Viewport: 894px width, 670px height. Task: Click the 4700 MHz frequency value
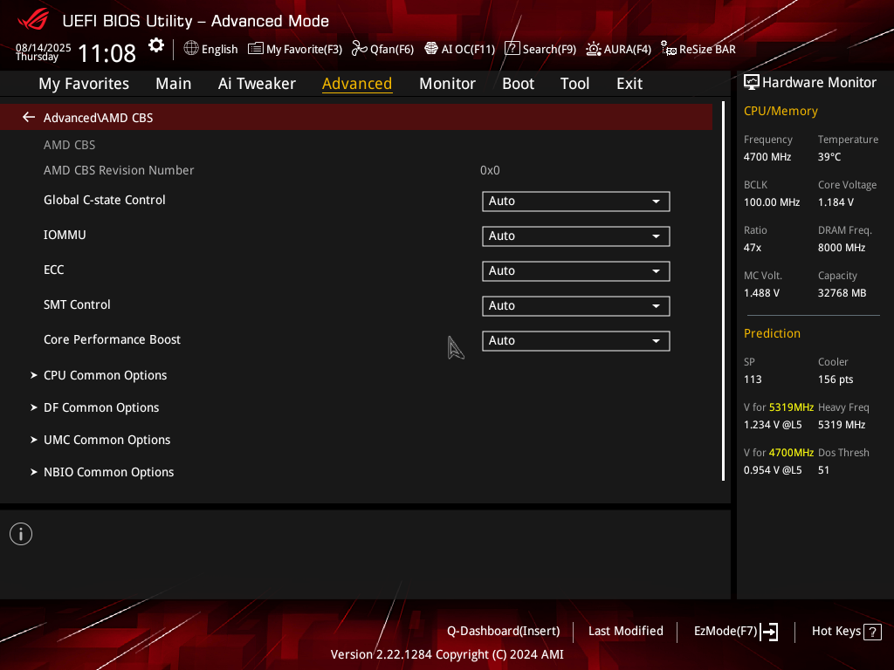coord(767,157)
